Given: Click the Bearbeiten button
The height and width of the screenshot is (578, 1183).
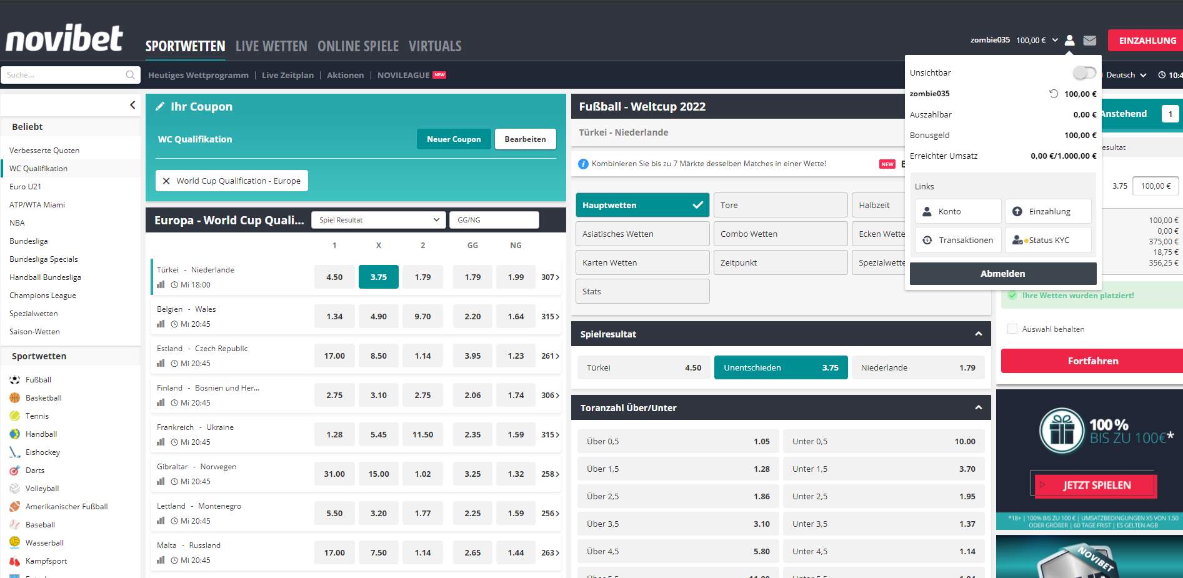Looking at the screenshot, I should point(525,139).
